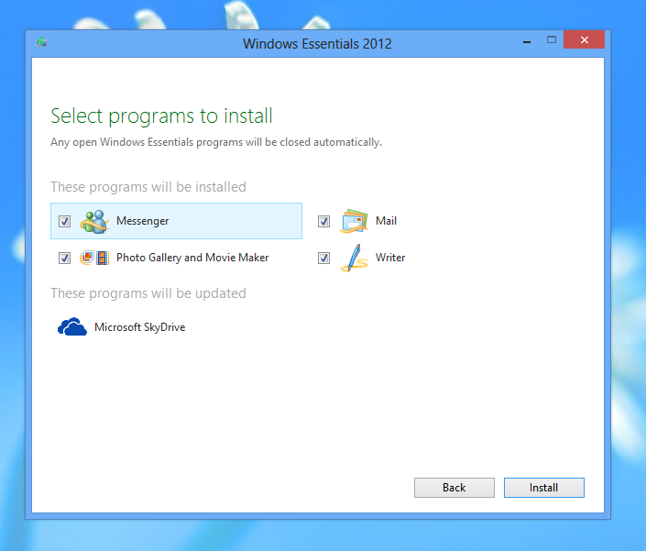Click the Messenger program icon

click(x=94, y=221)
